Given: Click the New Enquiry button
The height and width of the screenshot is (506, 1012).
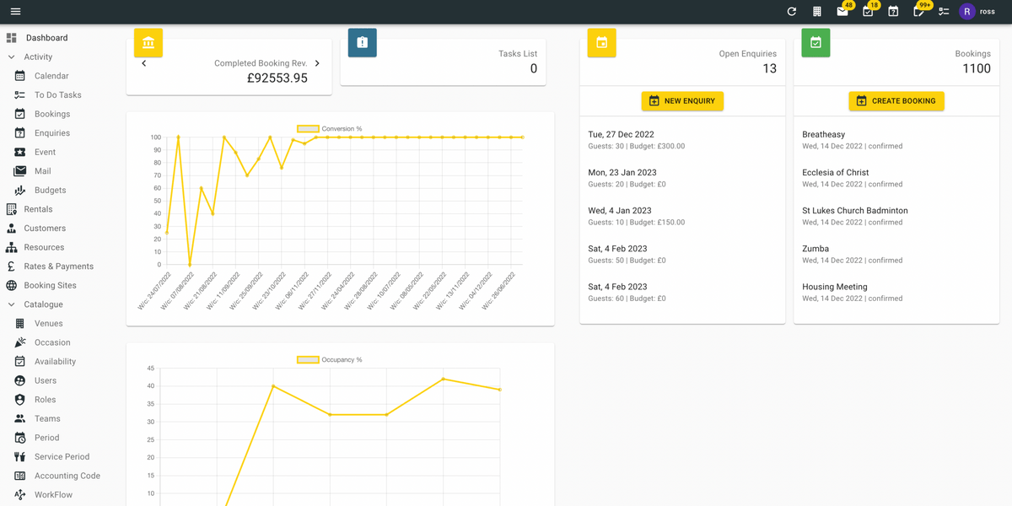Looking at the screenshot, I should [x=682, y=101].
